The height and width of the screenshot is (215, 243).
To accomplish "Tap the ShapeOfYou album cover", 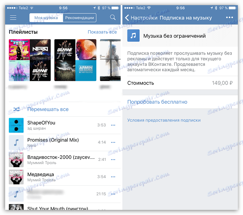I will (x=16, y=125).
